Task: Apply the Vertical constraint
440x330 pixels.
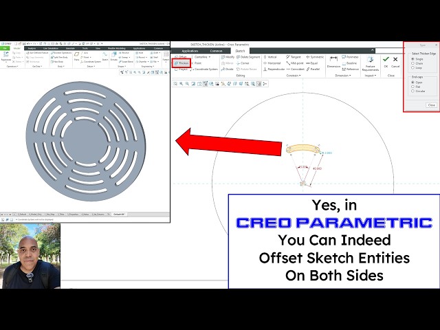Action: click(x=270, y=57)
